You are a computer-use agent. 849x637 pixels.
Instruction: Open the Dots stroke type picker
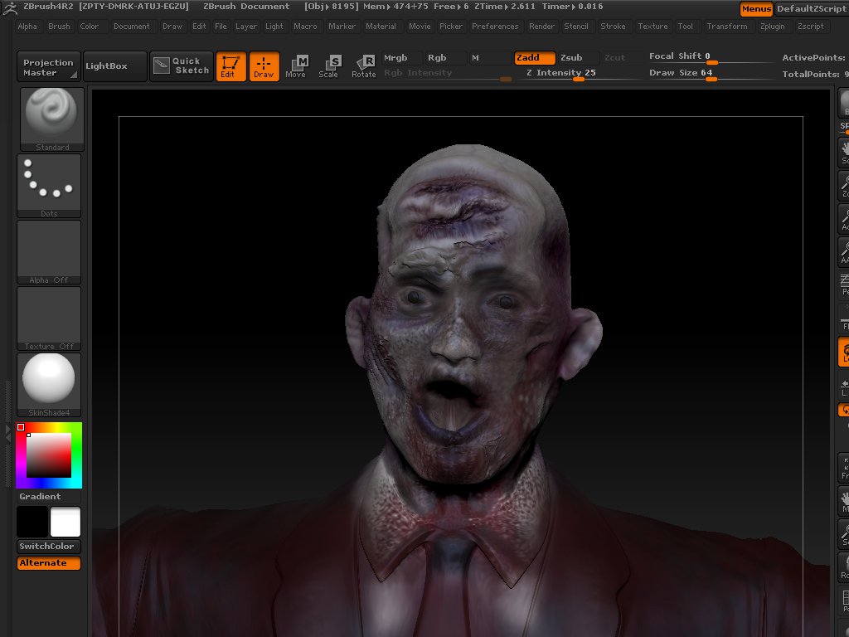coord(49,185)
